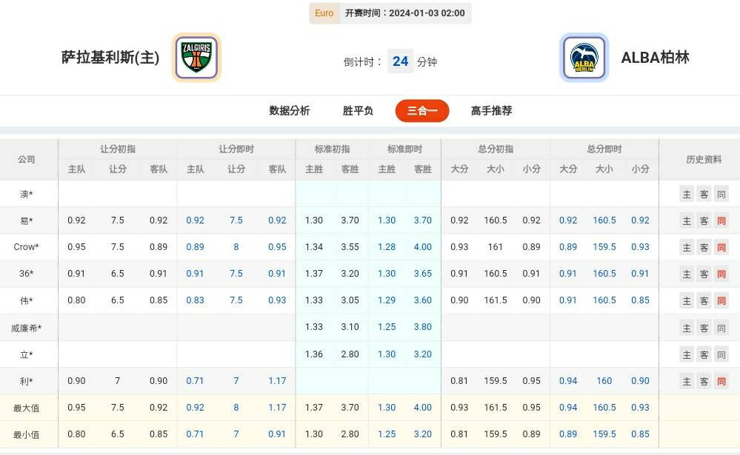Switch to the 数据分析 tab
This screenshot has width=740, height=455.
tap(290, 111)
